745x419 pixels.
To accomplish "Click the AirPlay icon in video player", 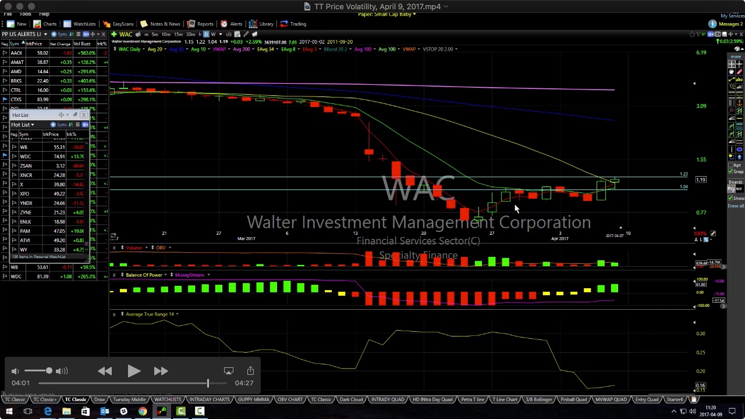I will [229, 371].
